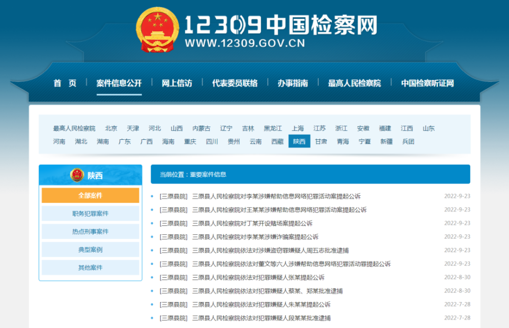
Task: Open the 蔡某、郑某批准逮捕 notice
Action: [267, 291]
